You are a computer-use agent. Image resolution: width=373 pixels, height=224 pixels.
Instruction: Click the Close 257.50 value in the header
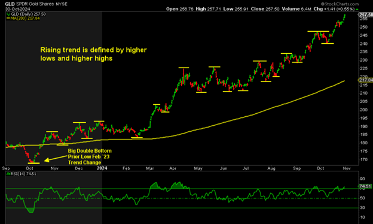click(265, 9)
